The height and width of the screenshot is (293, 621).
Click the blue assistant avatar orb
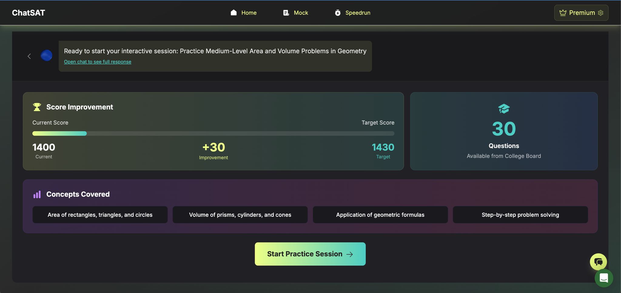pyautogui.click(x=46, y=56)
